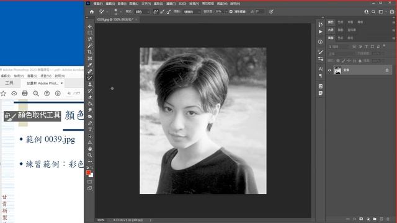Open the layer blend mode dropdown
Viewport: 397px width, 223px height.
coord(341,54)
